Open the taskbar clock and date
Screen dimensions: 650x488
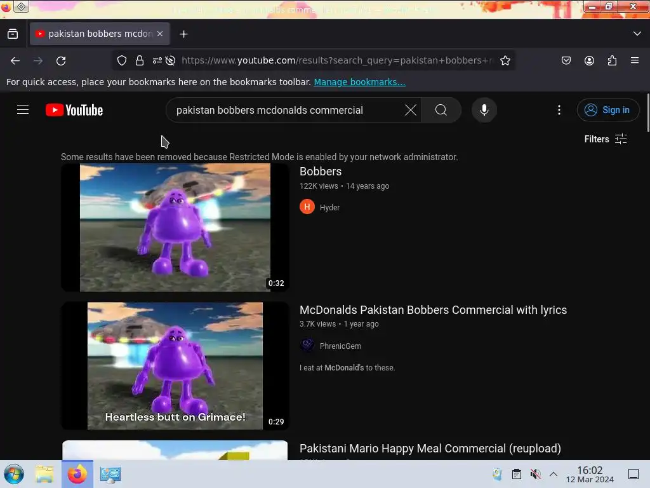click(x=590, y=474)
